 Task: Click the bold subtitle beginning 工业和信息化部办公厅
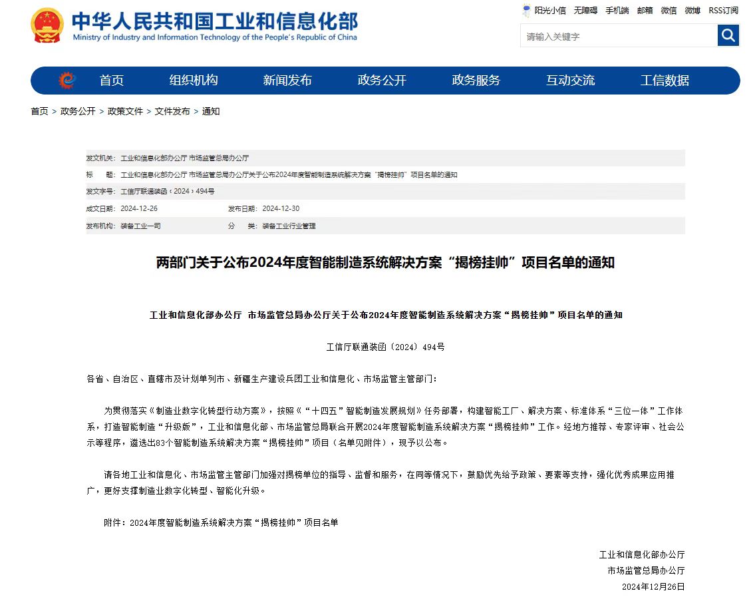point(386,315)
